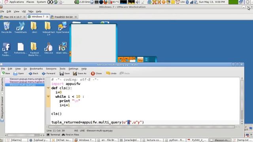This screenshot has width=253, height=142.
Task: Select the HyperTerminal desktop icon
Action: pyautogui.click(x=62, y=28)
